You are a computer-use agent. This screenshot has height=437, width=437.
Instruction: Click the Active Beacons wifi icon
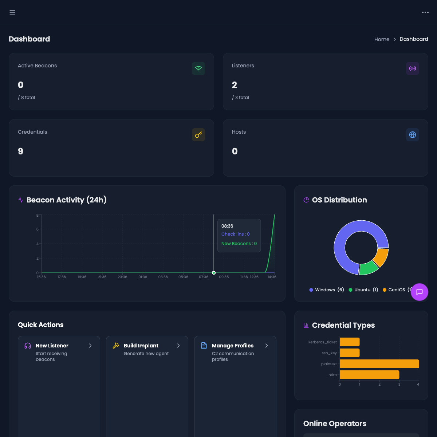[198, 68]
